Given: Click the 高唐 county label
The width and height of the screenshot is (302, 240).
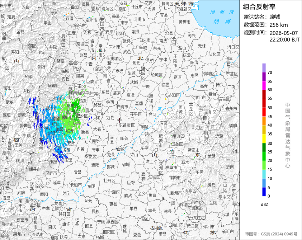Looking at the screenshot, I should pyautogui.click(x=139, y=104).
